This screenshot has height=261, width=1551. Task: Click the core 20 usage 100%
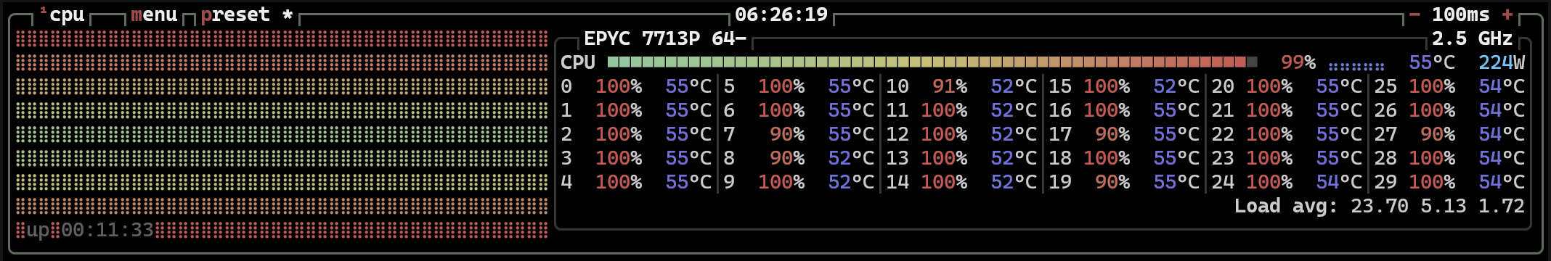pos(1269,86)
